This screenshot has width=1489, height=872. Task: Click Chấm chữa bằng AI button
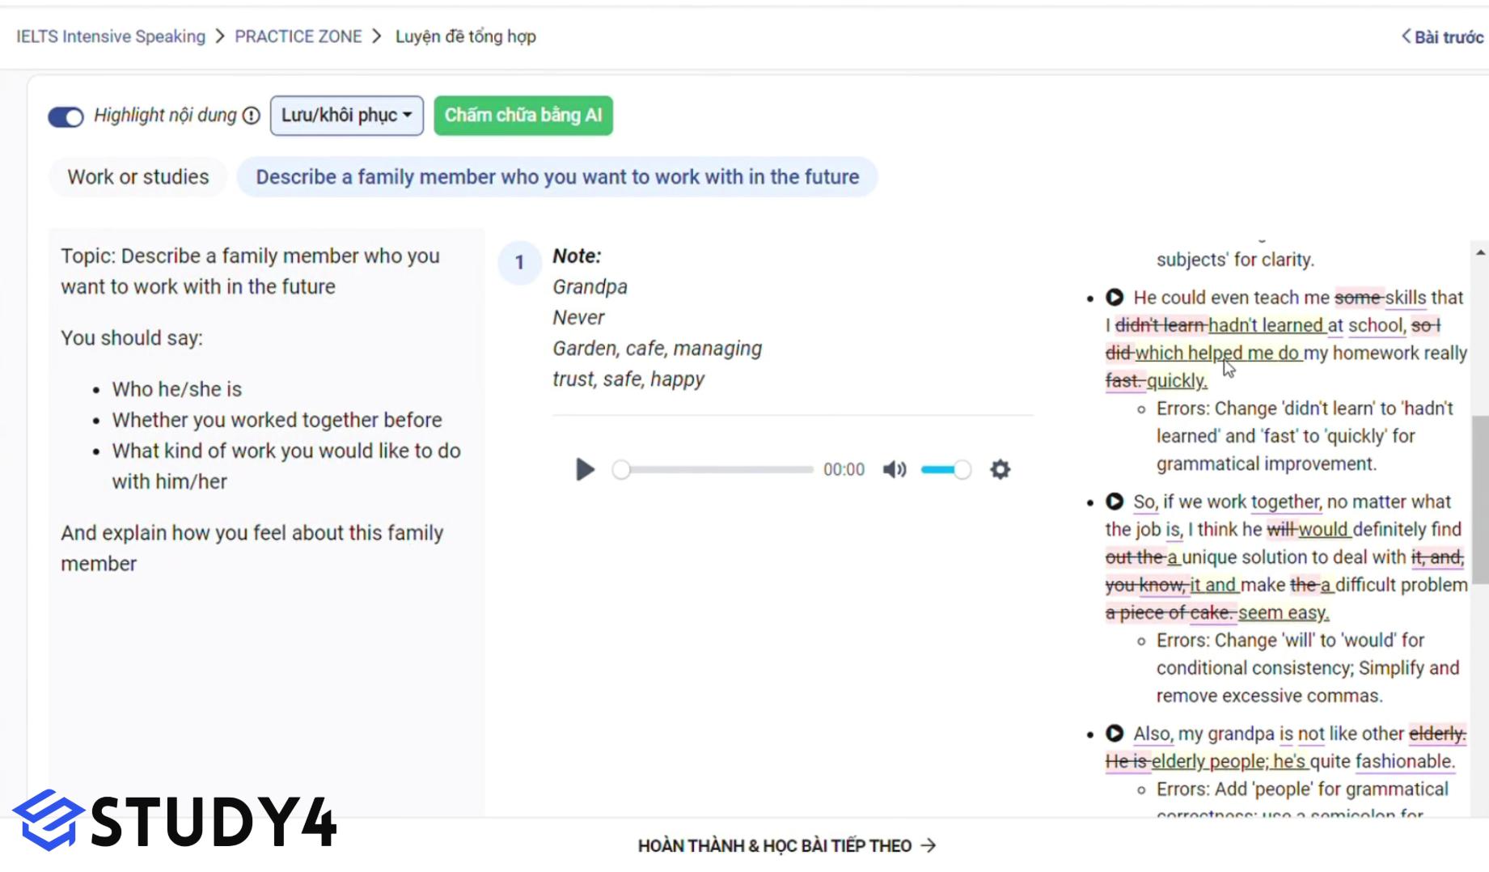point(523,116)
